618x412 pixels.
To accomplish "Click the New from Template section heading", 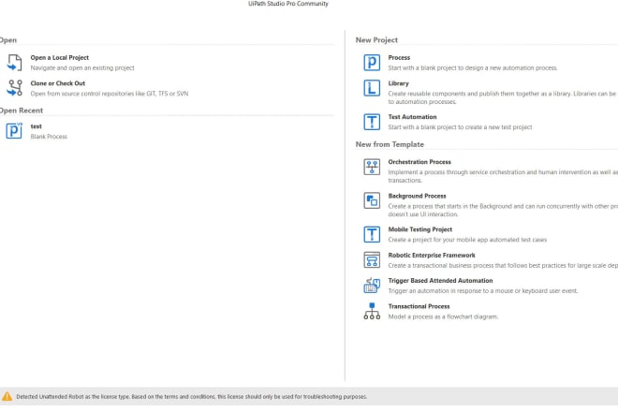I will [x=390, y=144].
